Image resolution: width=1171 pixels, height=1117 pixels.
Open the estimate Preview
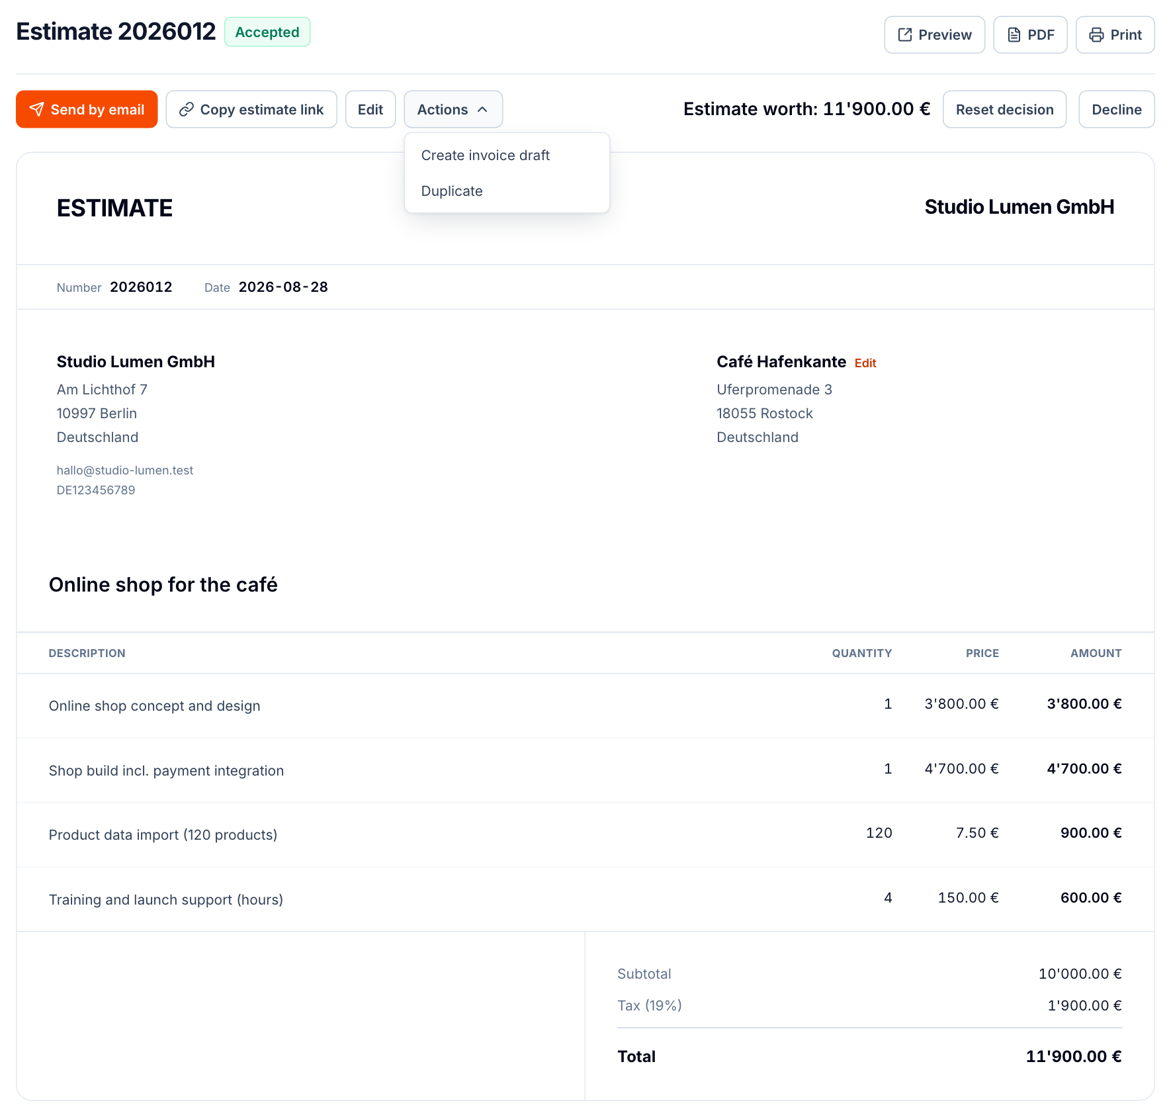pos(934,35)
